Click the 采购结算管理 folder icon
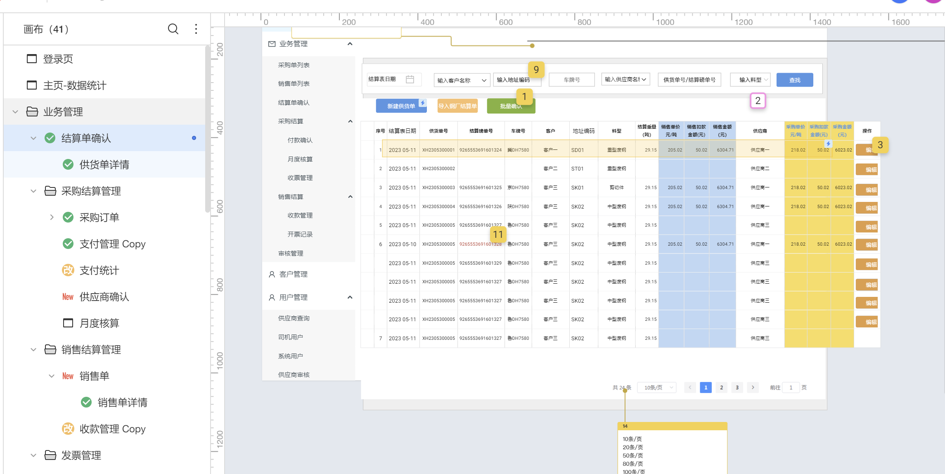 50,191
